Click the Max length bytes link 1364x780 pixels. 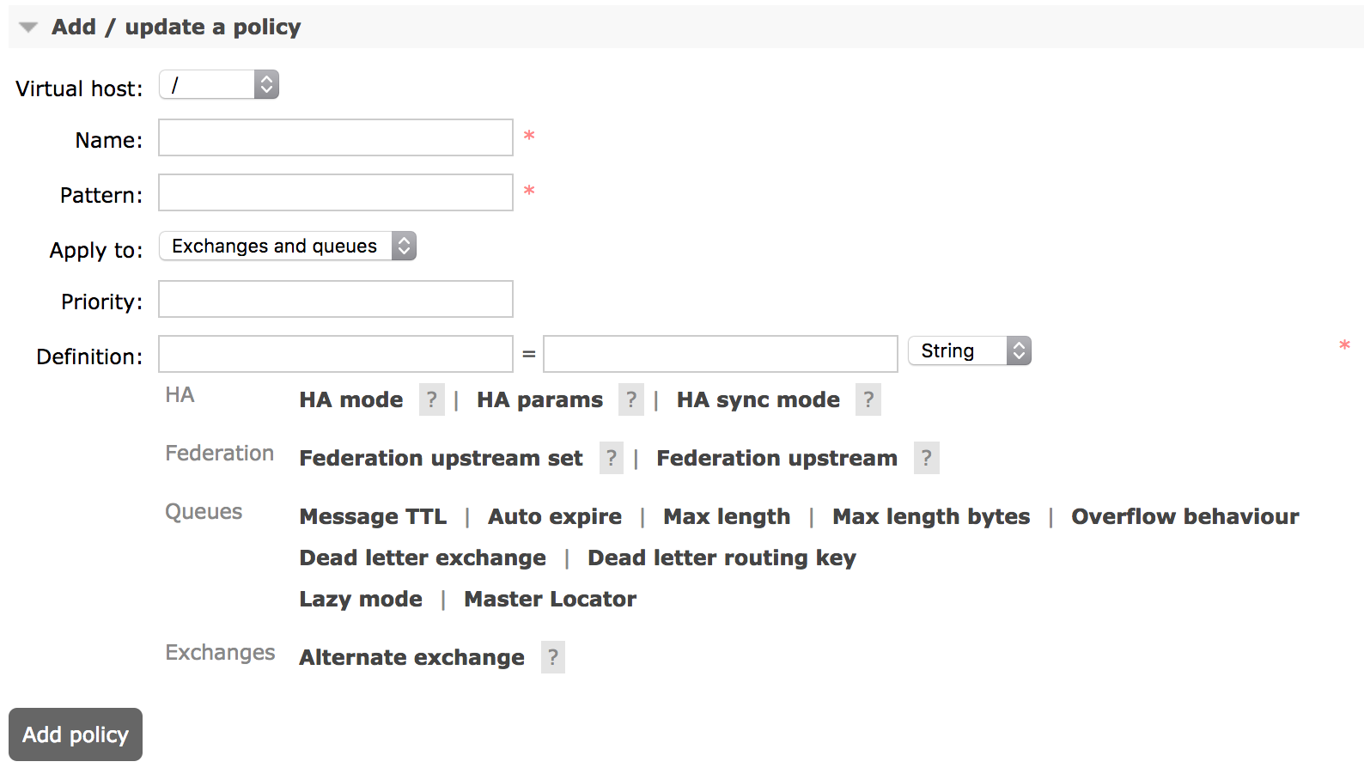tap(931, 516)
